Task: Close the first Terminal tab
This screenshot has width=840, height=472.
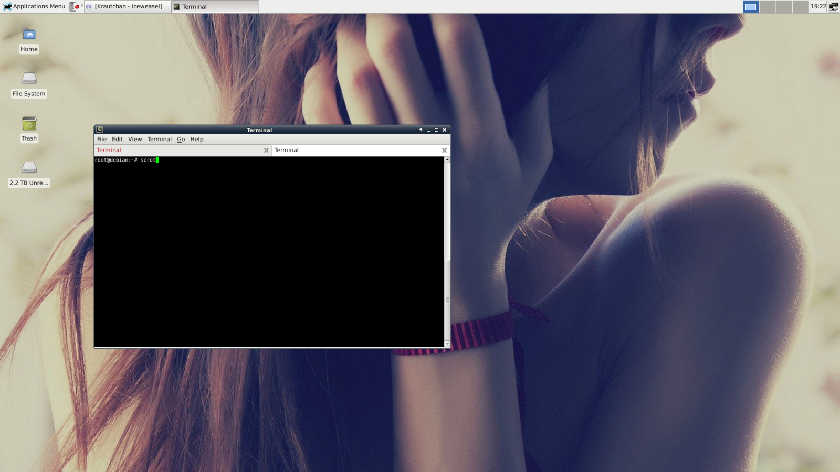Action: [x=266, y=151]
